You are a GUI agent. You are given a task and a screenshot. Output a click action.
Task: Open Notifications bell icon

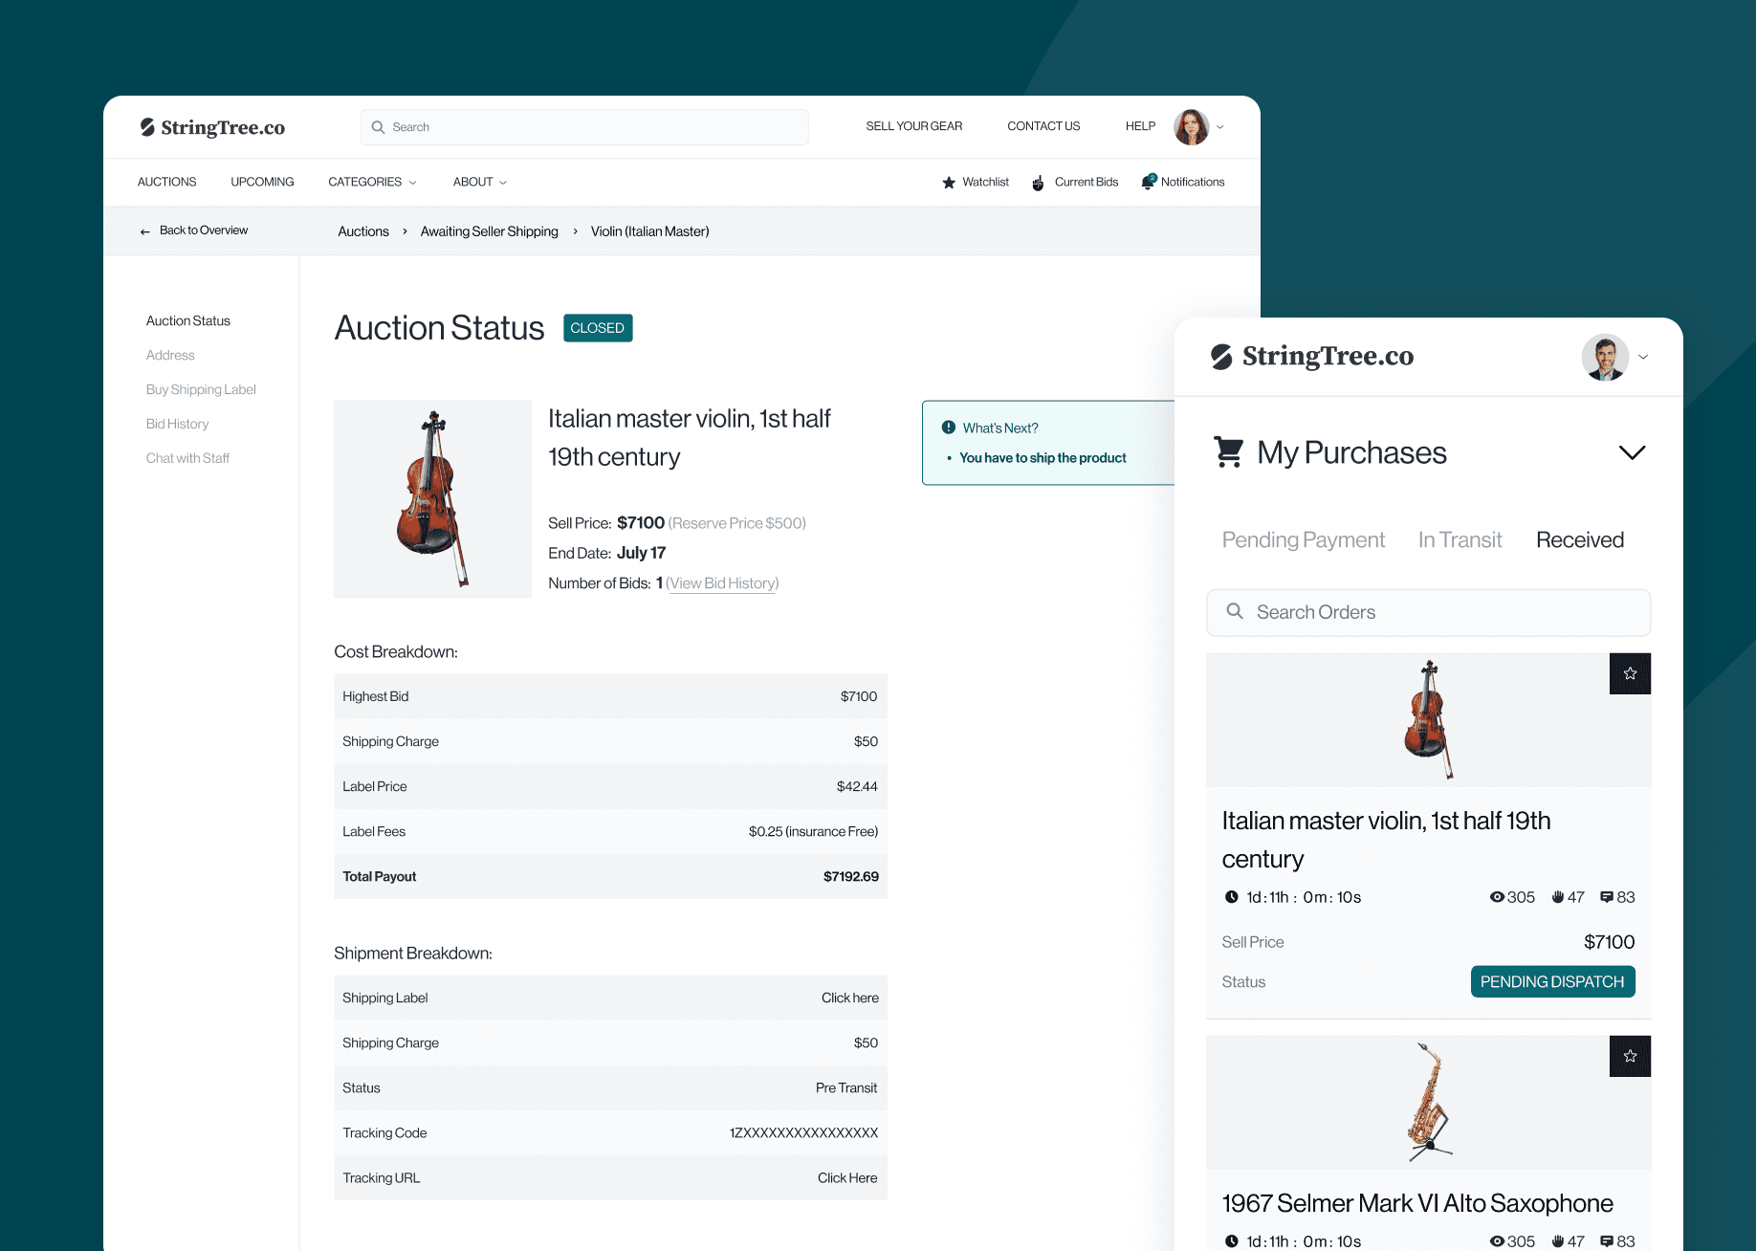tap(1149, 182)
